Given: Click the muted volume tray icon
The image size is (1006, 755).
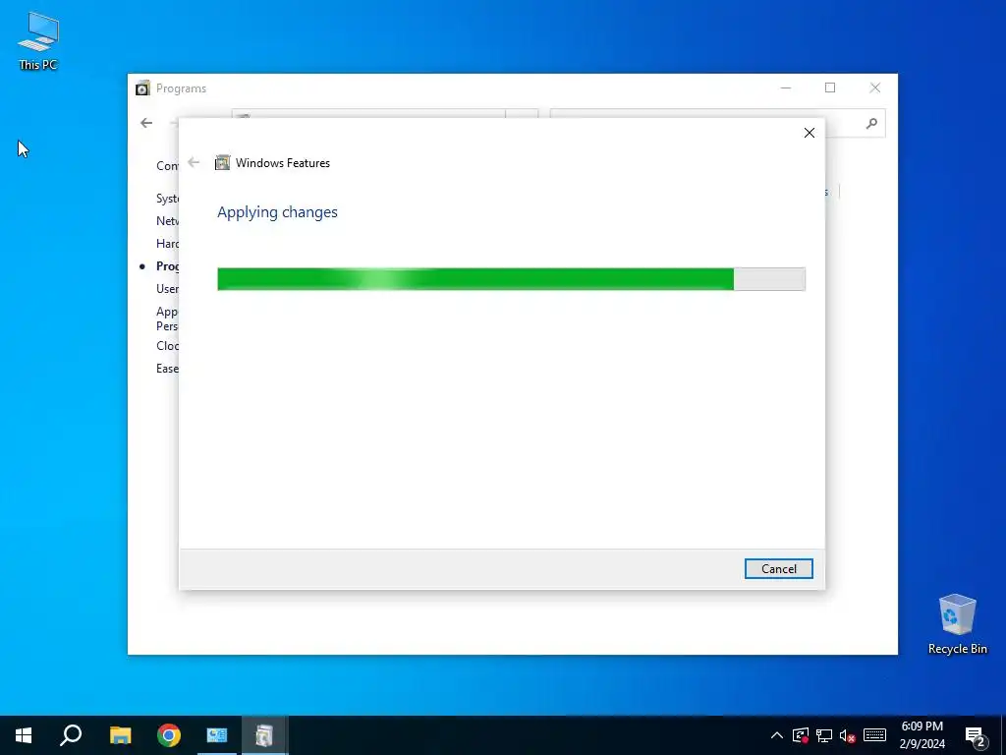Looking at the screenshot, I should (x=848, y=735).
